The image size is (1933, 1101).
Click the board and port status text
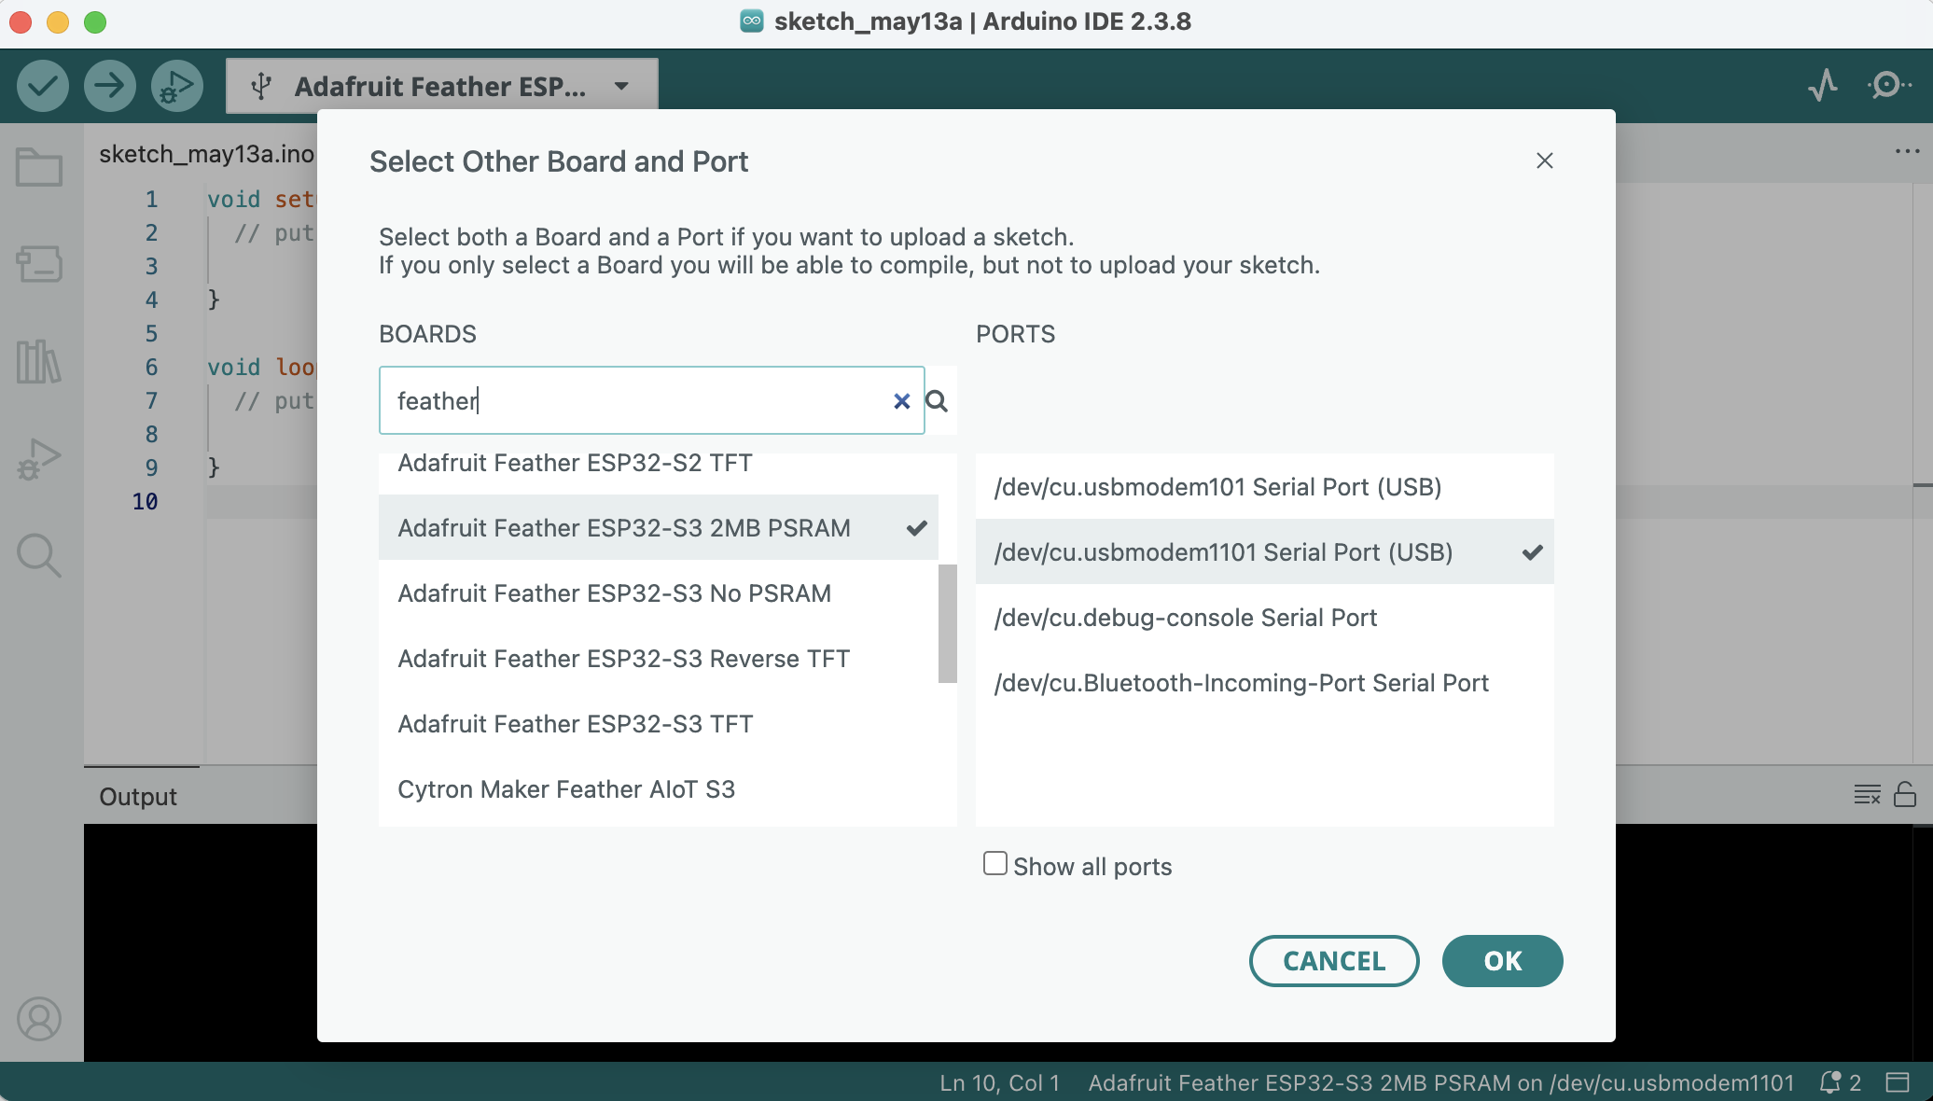[x=1441, y=1082]
